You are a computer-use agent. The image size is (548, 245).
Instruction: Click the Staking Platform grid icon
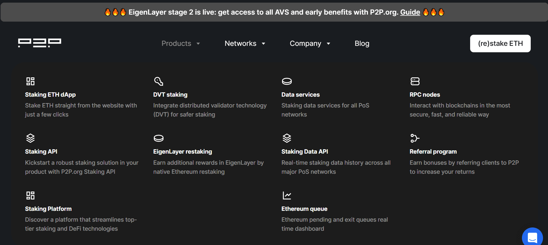pos(30,195)
